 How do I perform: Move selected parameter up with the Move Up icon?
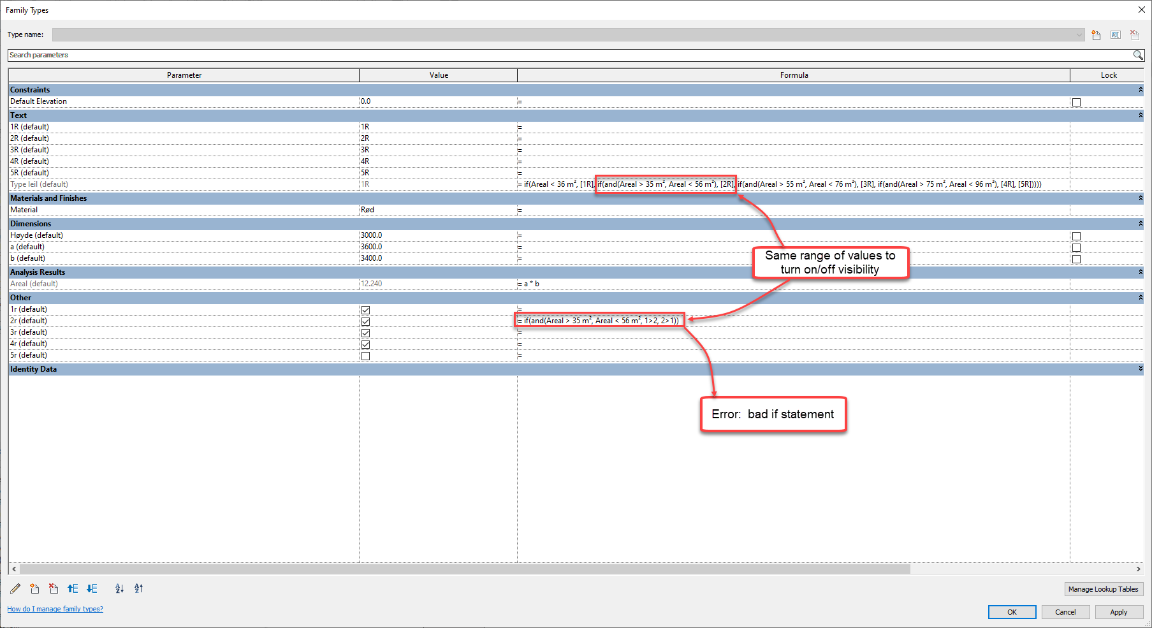point(73,588)
